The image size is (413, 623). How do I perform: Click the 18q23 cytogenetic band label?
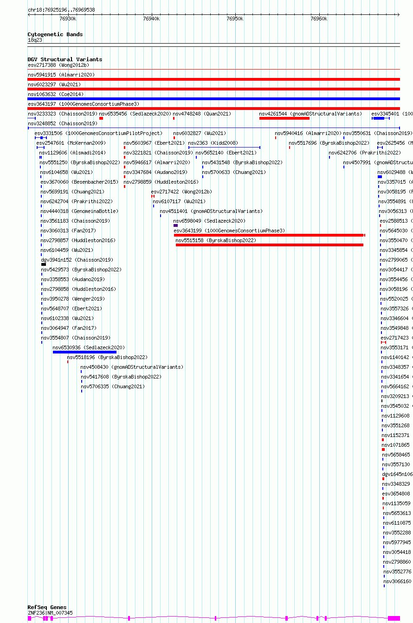[35, 40]
